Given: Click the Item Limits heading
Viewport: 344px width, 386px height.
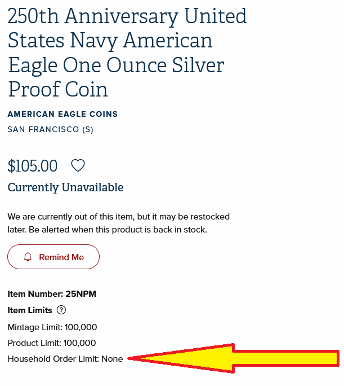Looking at the screenshot, I should tap(30, 310).
